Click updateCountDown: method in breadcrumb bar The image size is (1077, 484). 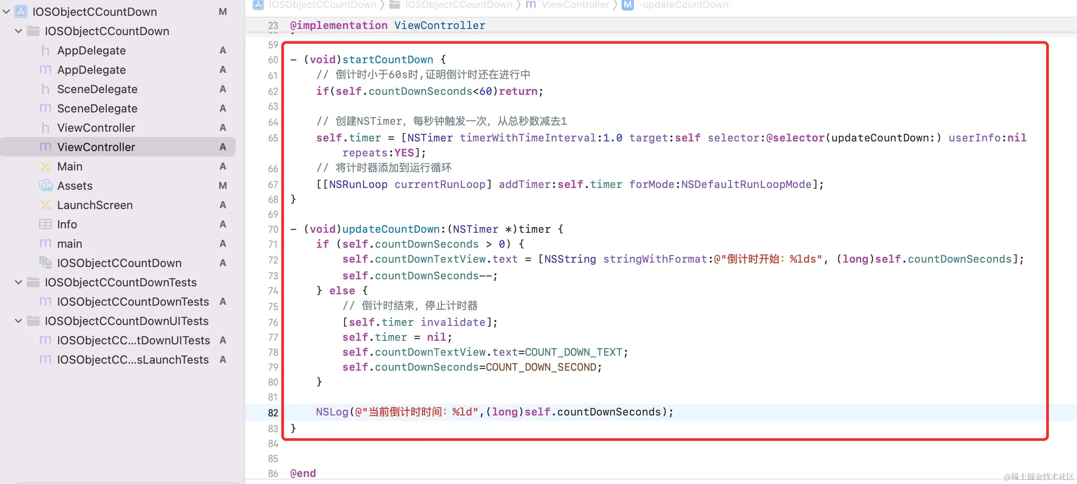(x=685, y=5)
